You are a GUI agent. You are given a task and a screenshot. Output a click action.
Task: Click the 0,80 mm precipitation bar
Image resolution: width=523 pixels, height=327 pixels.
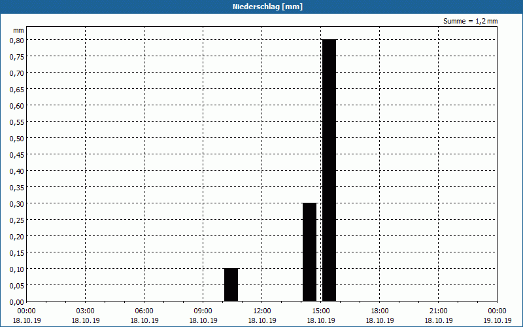[329, 170]
